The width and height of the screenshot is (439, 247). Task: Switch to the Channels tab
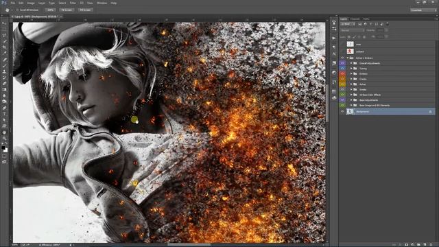355,19
